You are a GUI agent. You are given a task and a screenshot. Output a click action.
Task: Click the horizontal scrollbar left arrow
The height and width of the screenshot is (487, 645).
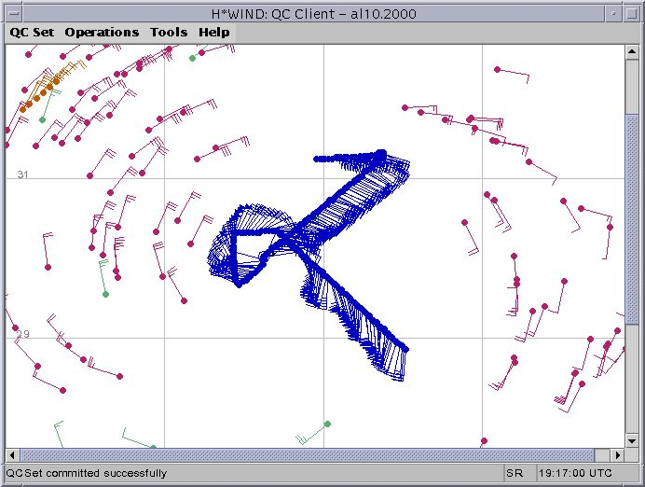[12, 454]
